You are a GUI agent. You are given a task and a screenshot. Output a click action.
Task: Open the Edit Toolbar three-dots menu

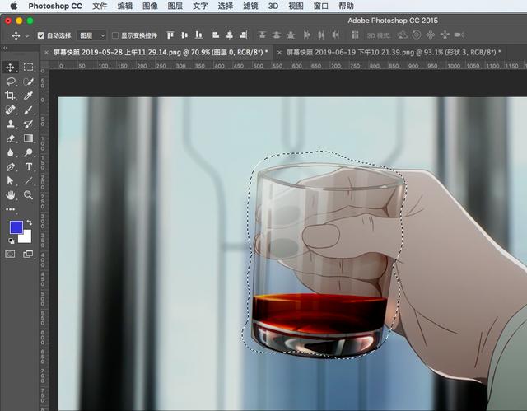click(x=10, y=209)
